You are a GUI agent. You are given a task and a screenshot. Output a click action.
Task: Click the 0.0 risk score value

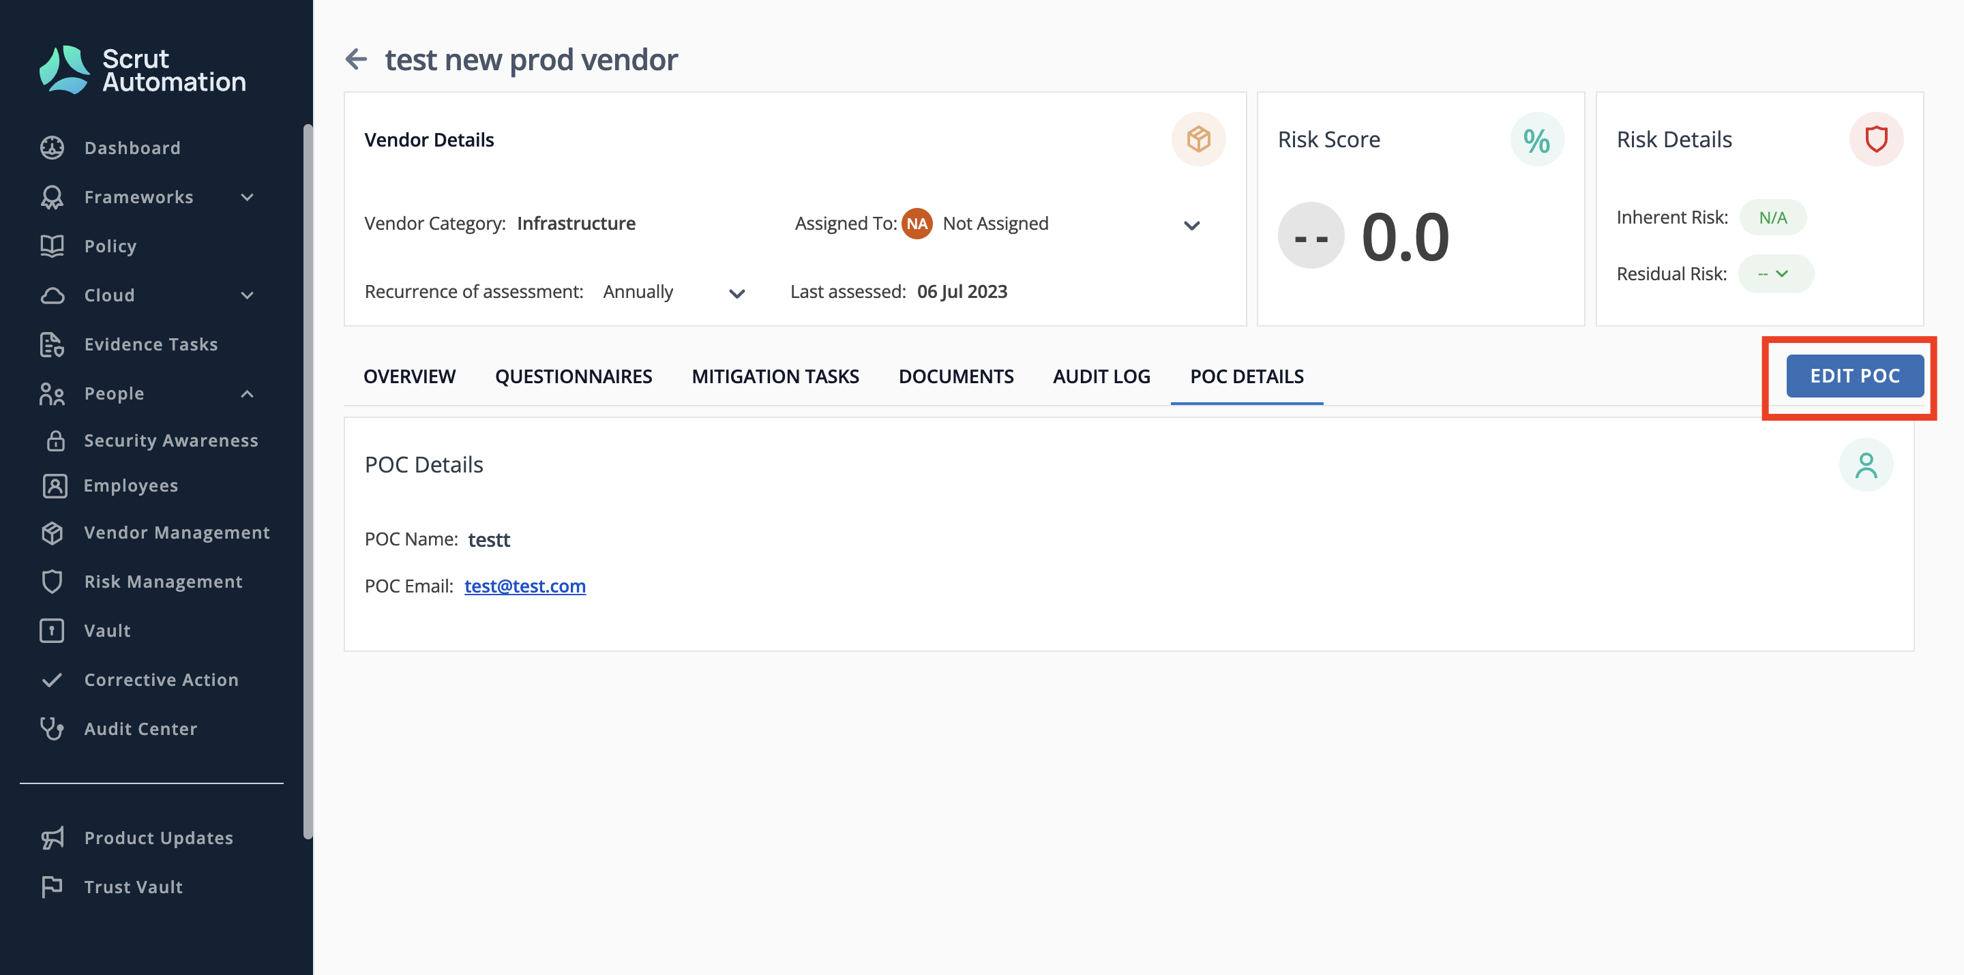pos(1404,237)
